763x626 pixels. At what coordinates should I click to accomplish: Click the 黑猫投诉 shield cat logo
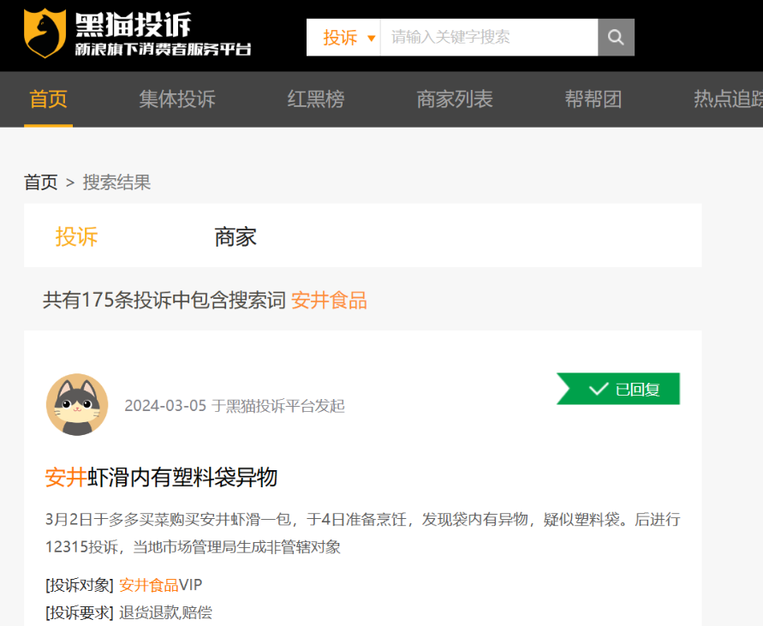tap(45, 33)
